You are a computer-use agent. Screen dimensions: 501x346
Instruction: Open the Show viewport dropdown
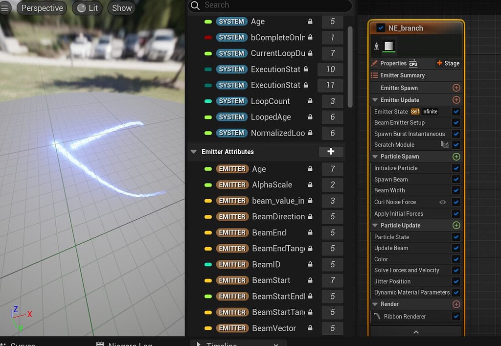[121, 8]
